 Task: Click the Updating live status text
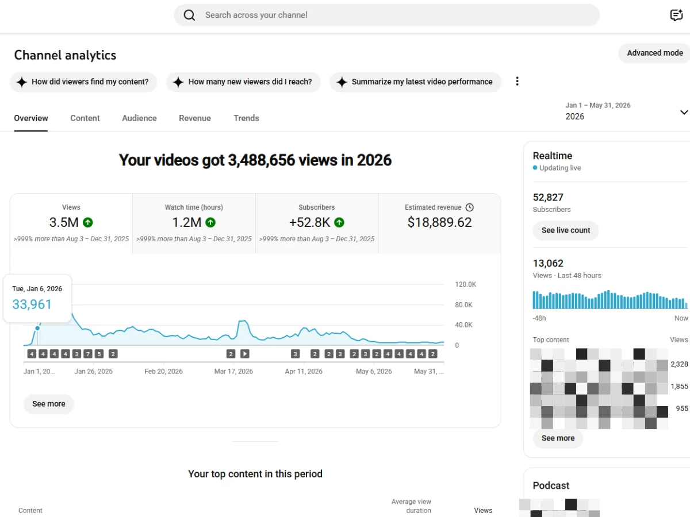tap(560, 168)
